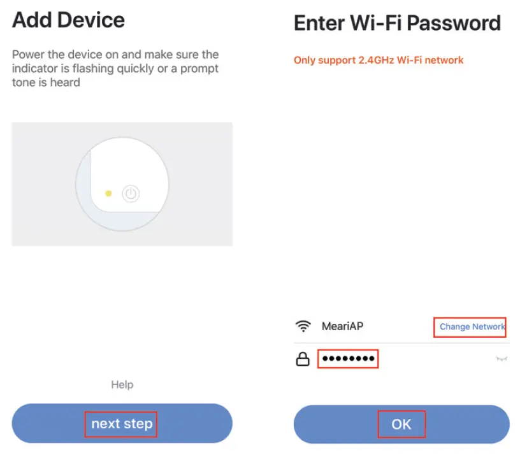Click the Add Device heading
This screenshot has width=520, height=457.
tap(68, 20)
